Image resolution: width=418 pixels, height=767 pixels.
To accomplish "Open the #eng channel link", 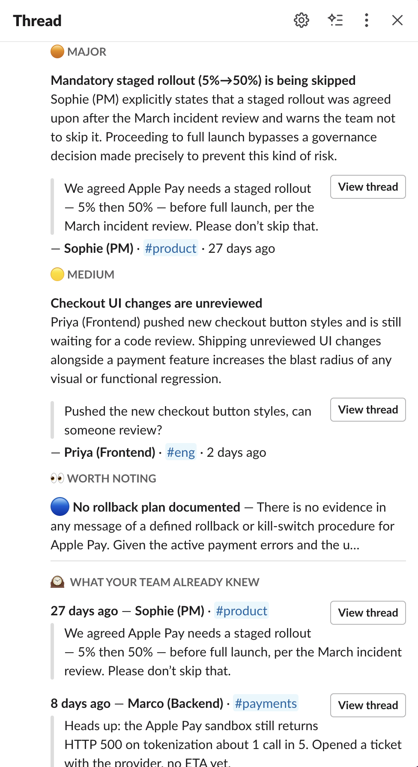I will pyautogui.click(x=181, y=452).
